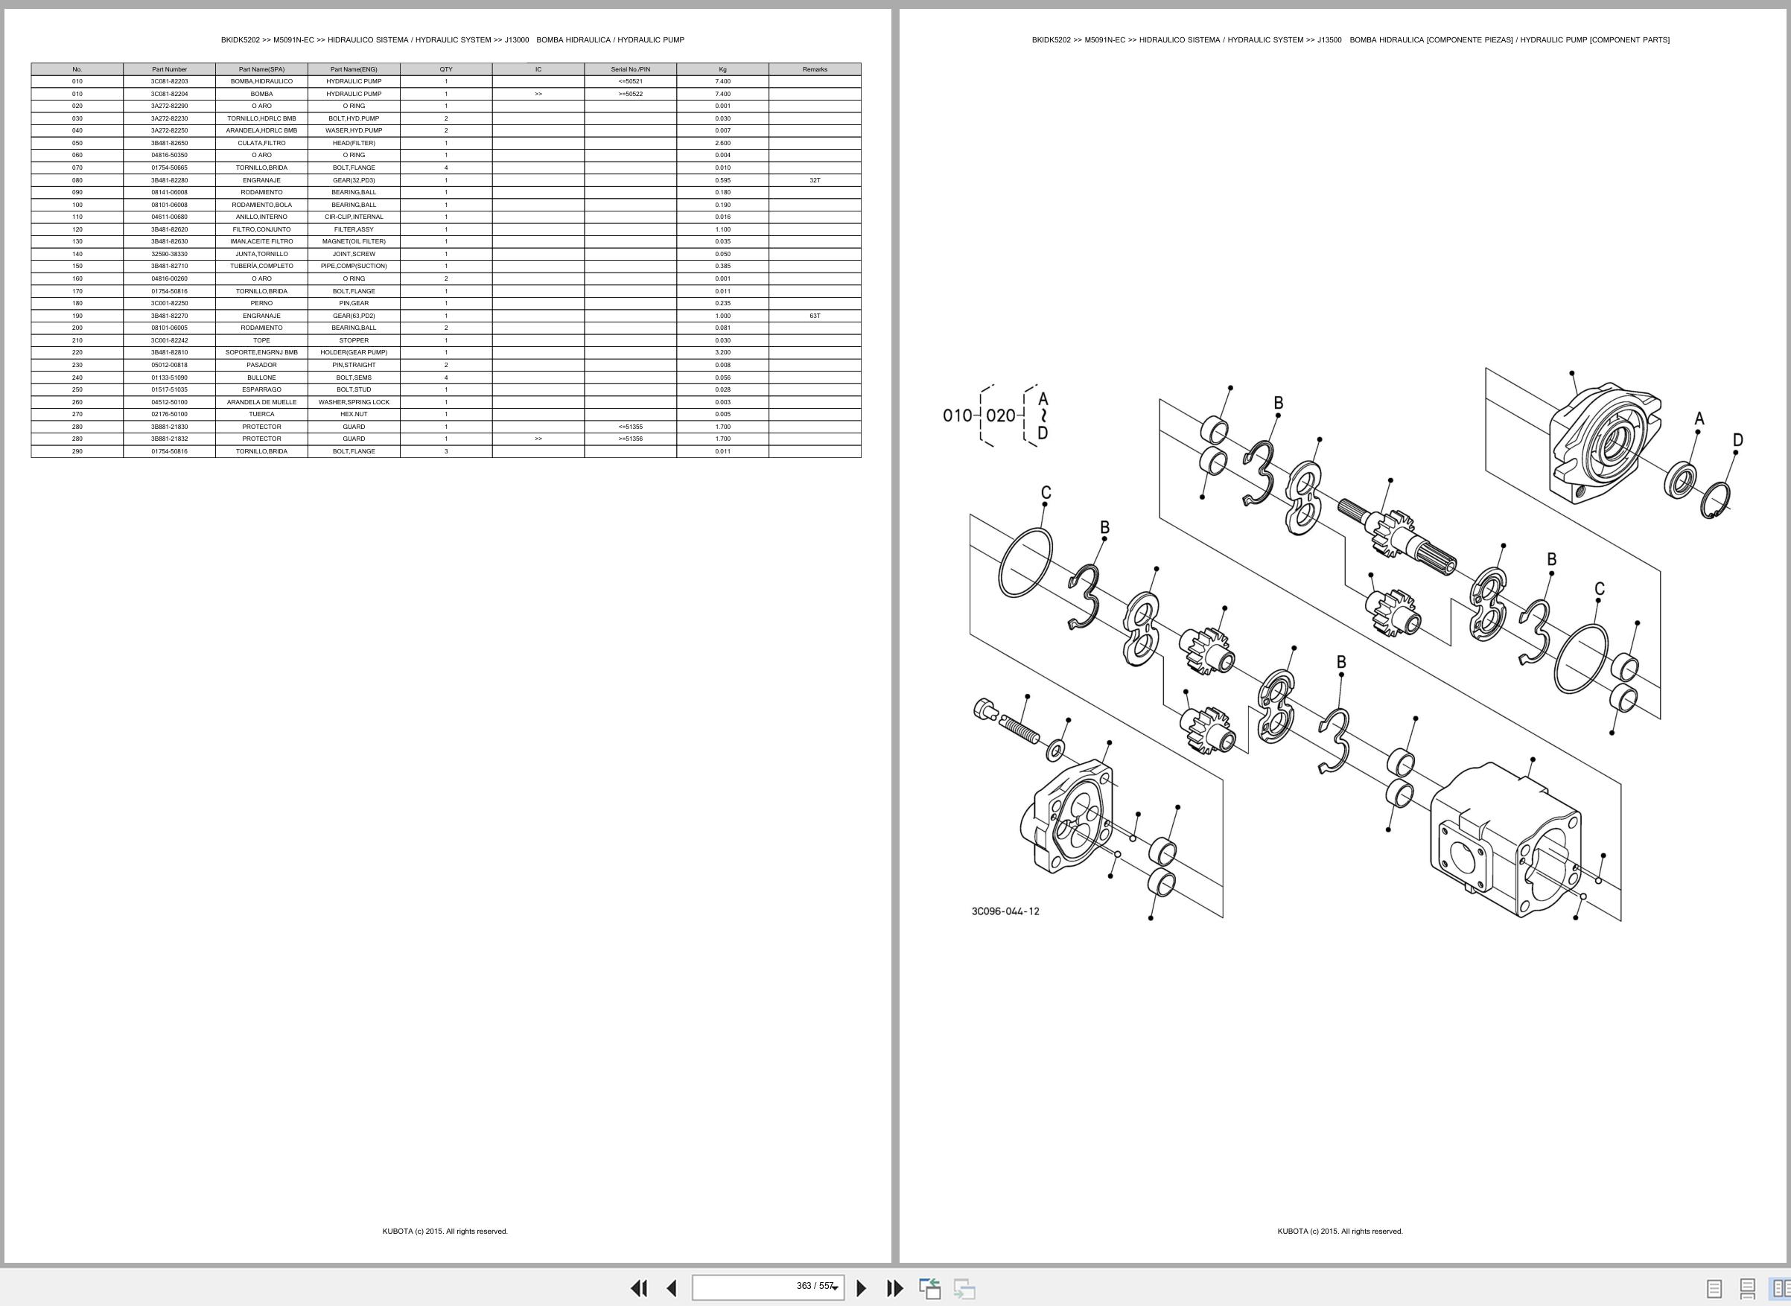Click diagram reference number 010

958,415
